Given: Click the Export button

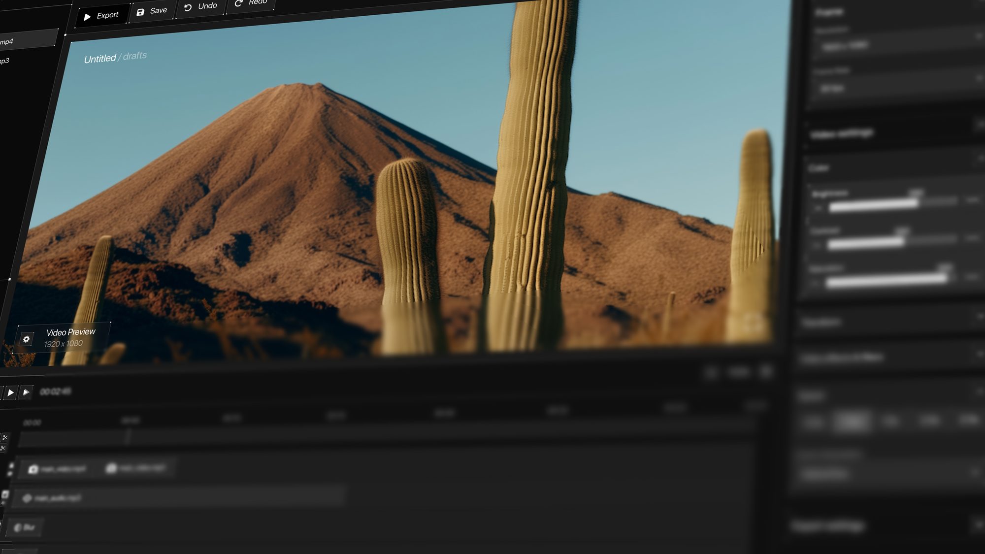Looking at the screenshot, I should point(102,16).
